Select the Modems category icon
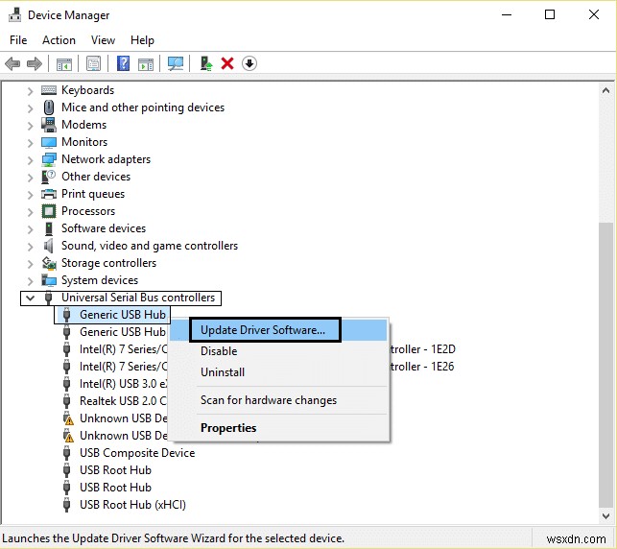This screenshot has width=617, height=549. point(49,125)
